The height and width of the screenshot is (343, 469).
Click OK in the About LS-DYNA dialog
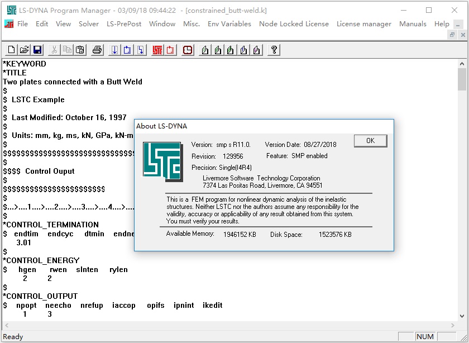[370, 141]
